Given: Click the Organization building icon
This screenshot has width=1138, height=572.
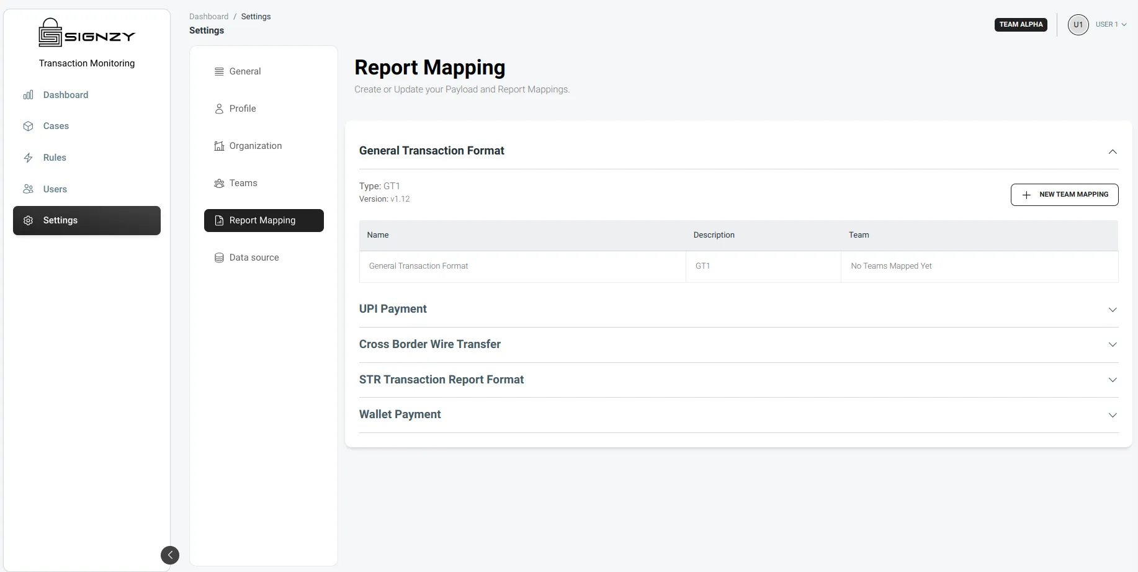Looking at the screenshot, I should [219, 146].
